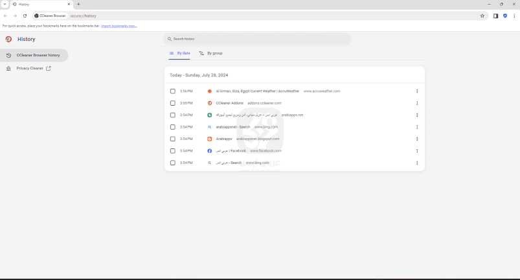
Task: Open the side panel icon
Action: point(495,16)
